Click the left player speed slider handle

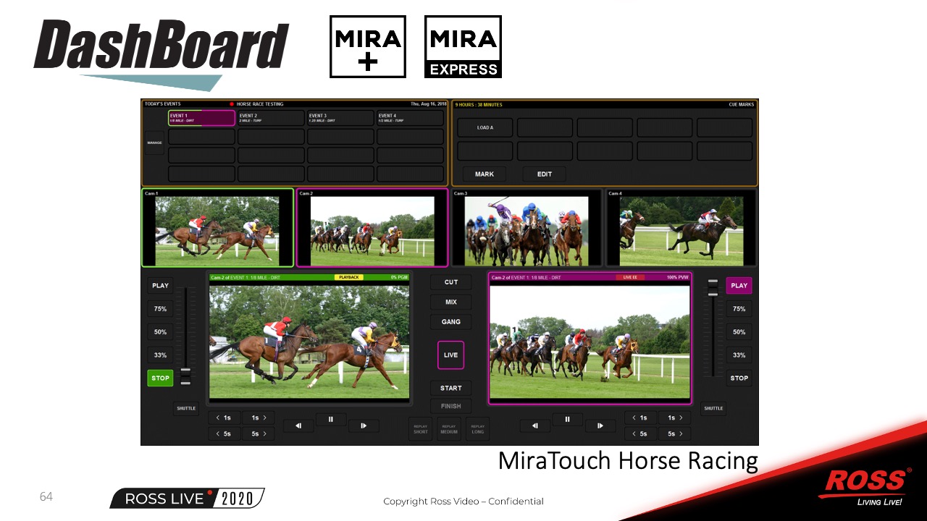(186, 375)
